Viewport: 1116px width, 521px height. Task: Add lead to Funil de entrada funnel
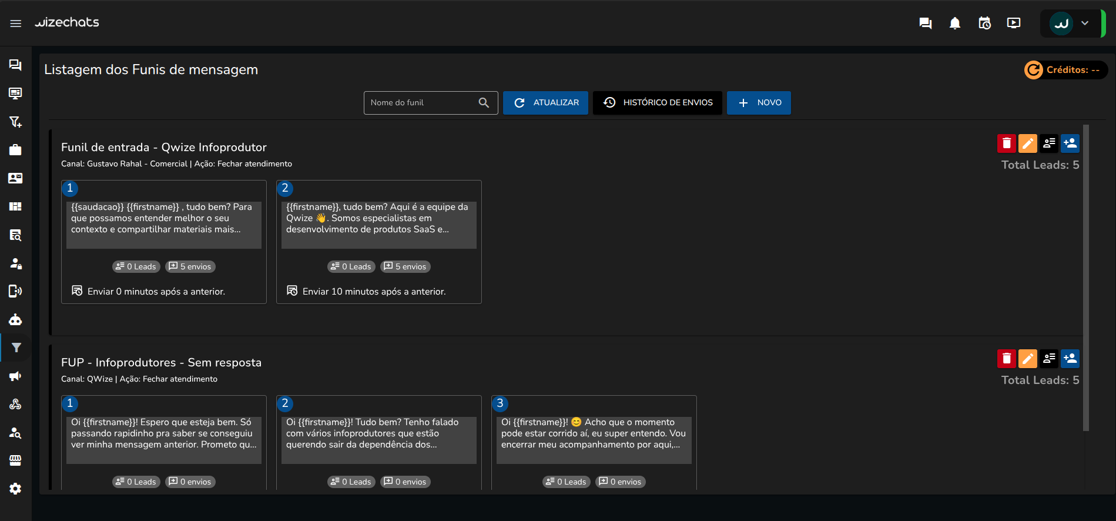pos(1070,143)
